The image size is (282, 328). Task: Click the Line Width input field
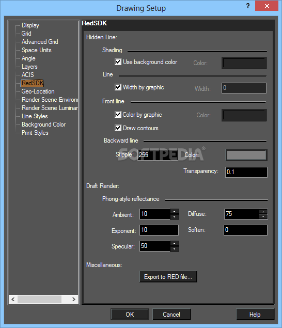[x=244, y=88]
